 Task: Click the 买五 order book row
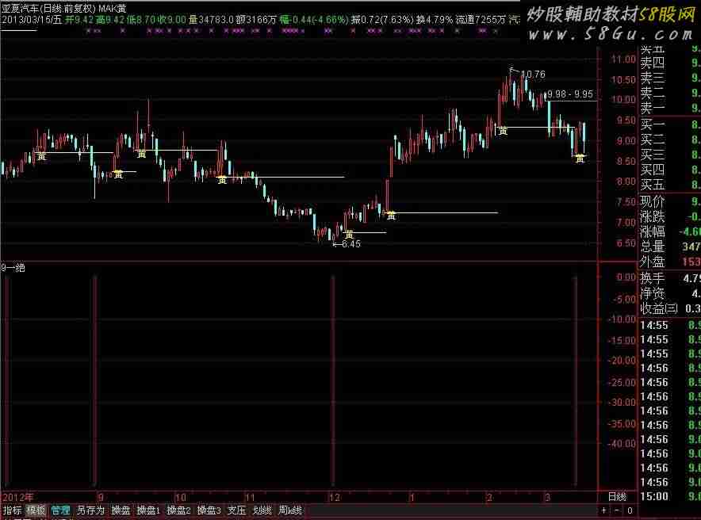670,185
